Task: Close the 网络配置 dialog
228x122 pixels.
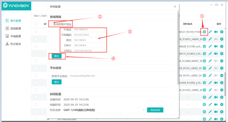Action: coord(175,6)
